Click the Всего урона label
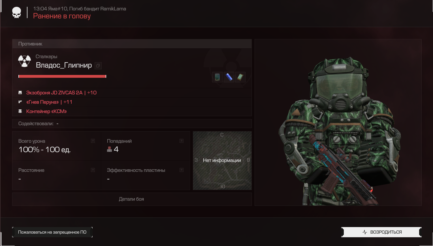 click(x=32, y=141)
